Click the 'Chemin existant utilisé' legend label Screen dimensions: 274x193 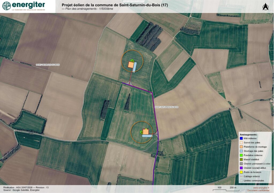click(x=255, y=168)
